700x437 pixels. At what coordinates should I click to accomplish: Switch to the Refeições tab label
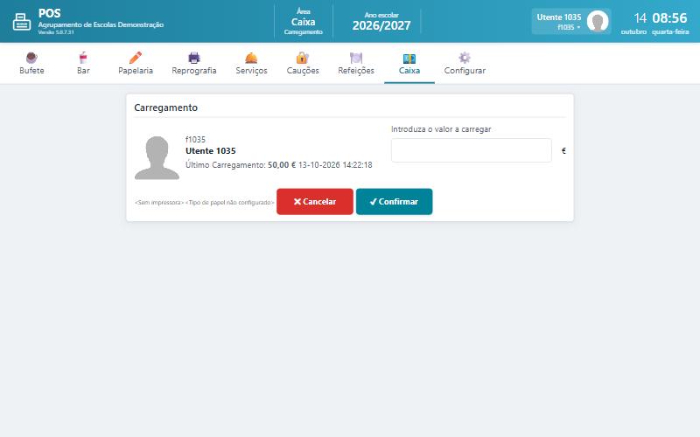(356, 71)
